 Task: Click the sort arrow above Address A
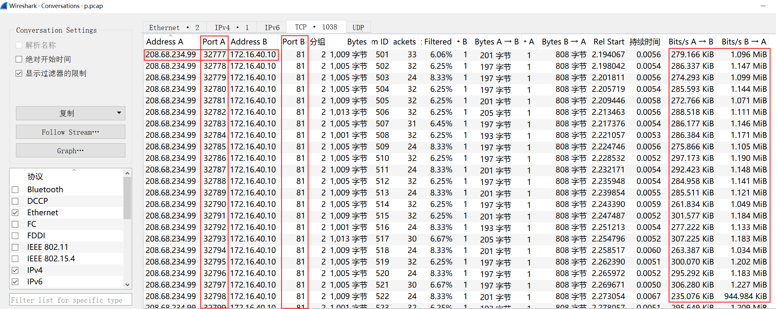pyautogui.click(x=170, y=36)
